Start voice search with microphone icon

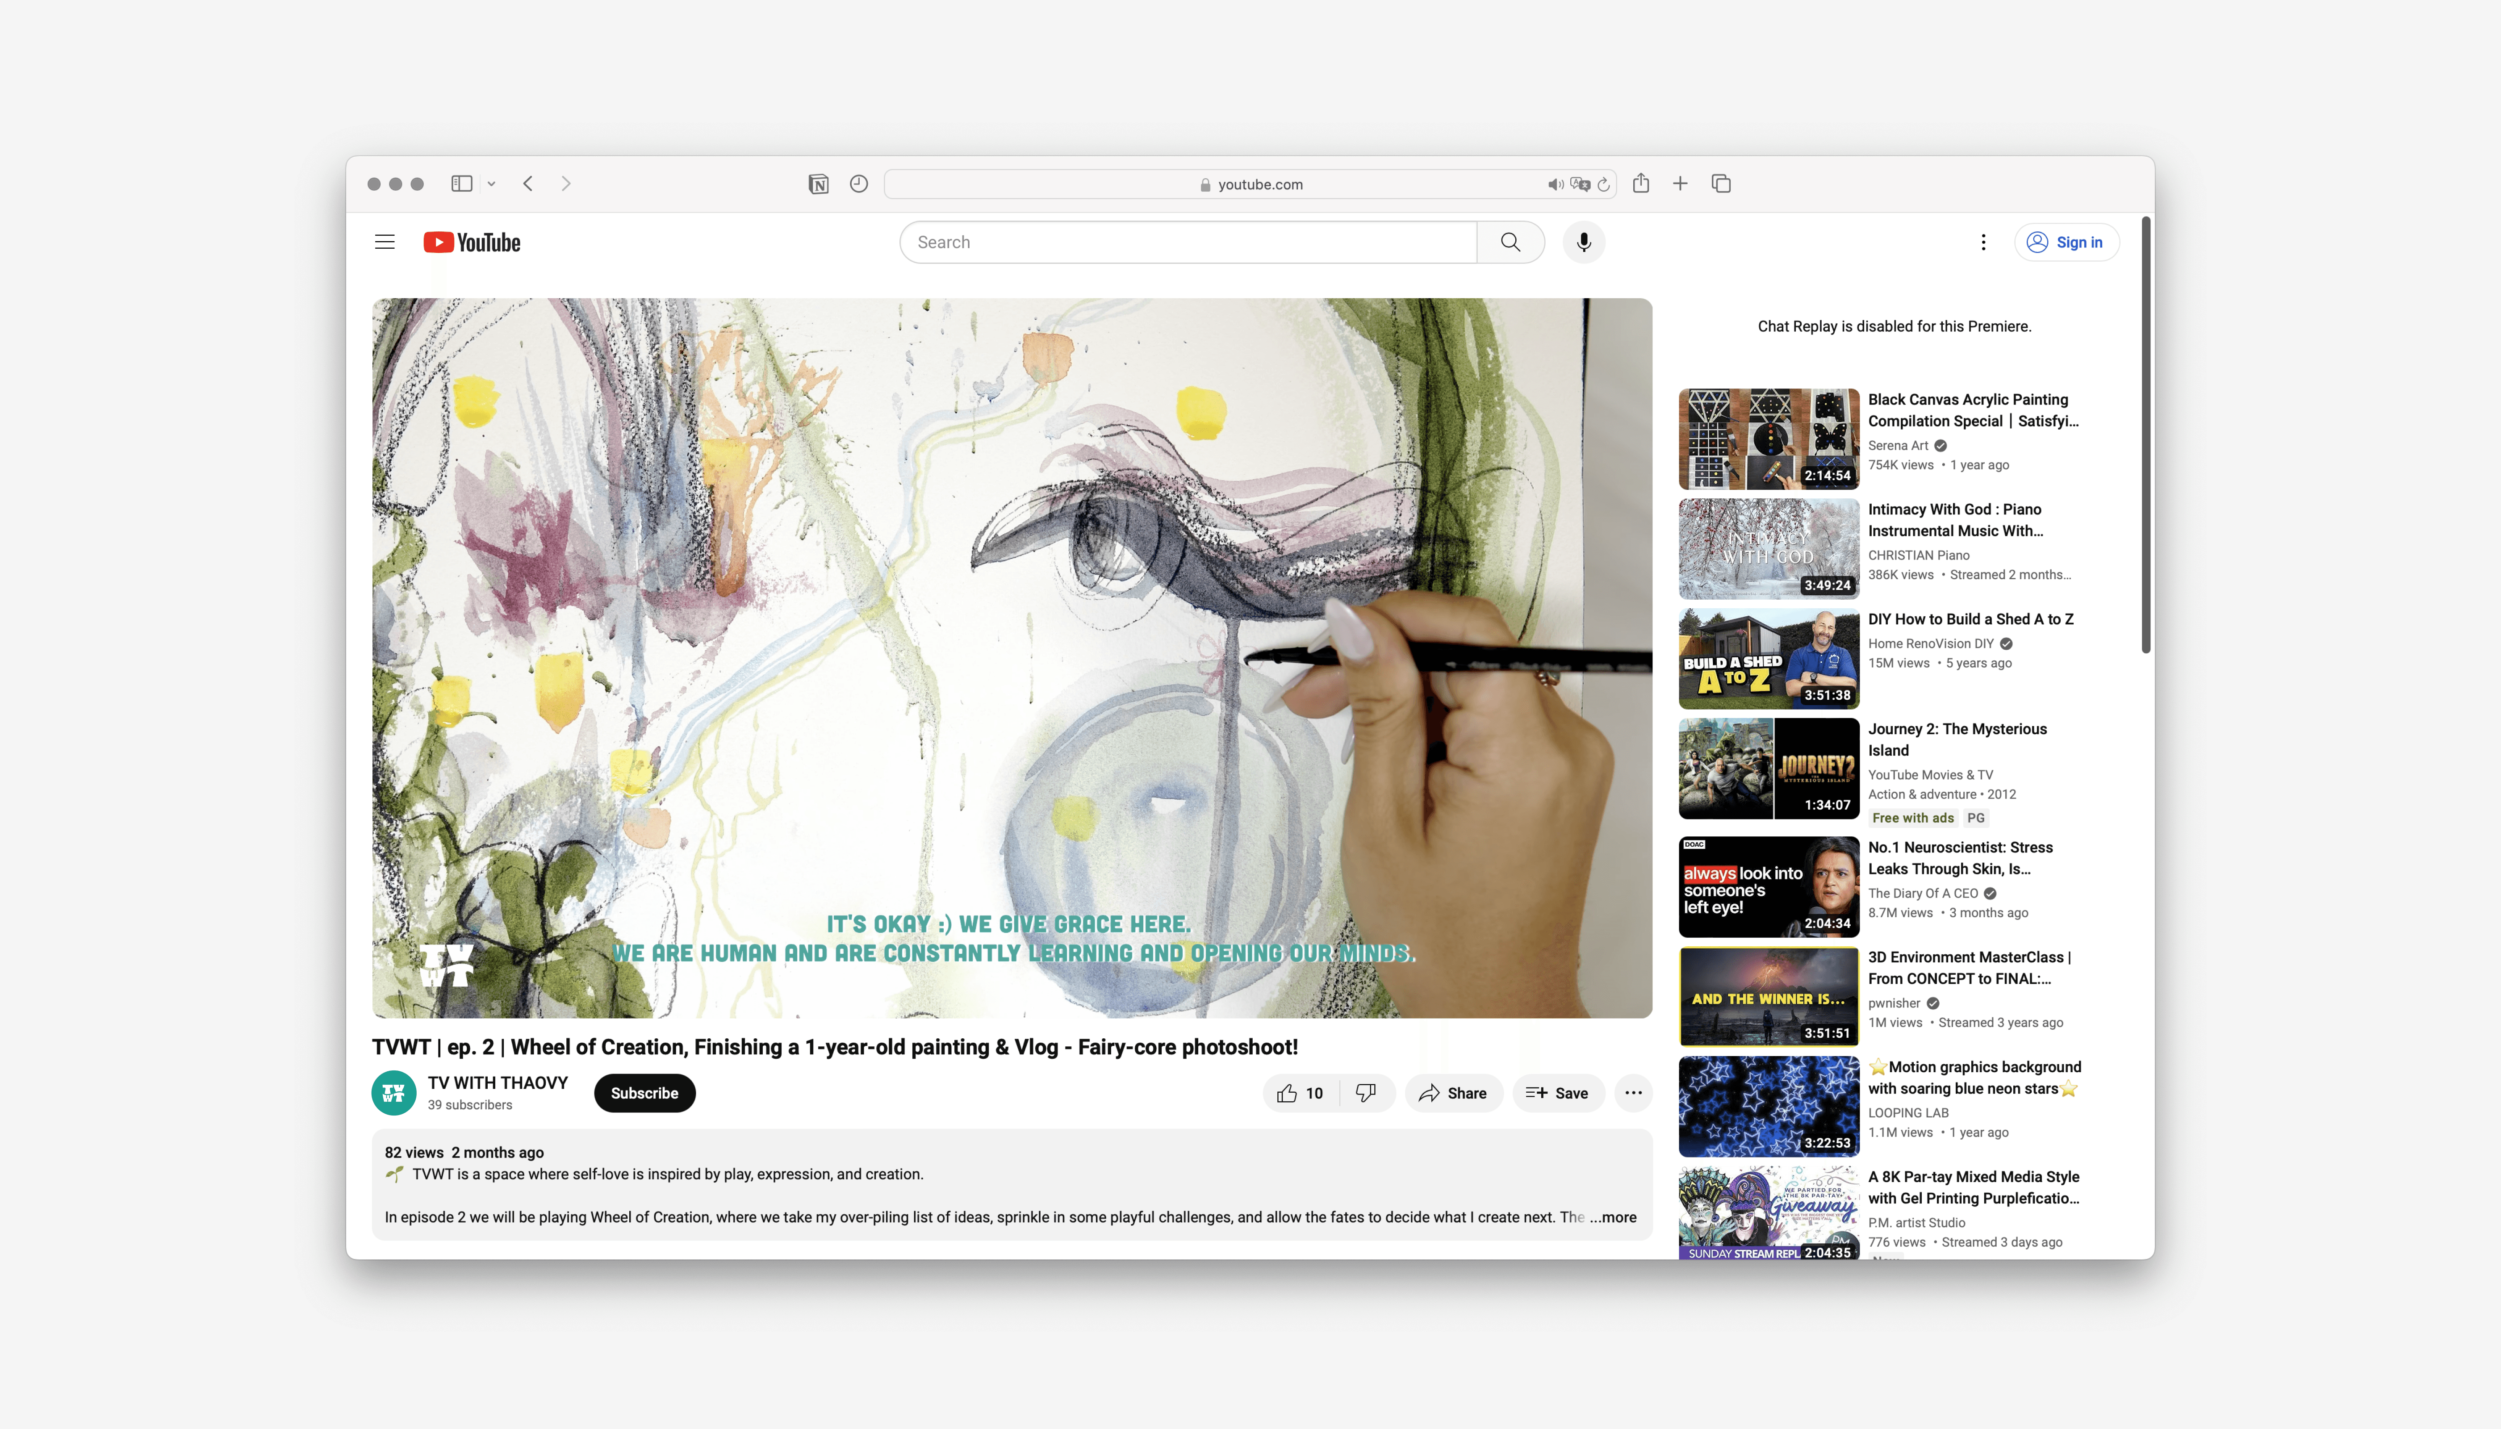tap(1583, 242)
